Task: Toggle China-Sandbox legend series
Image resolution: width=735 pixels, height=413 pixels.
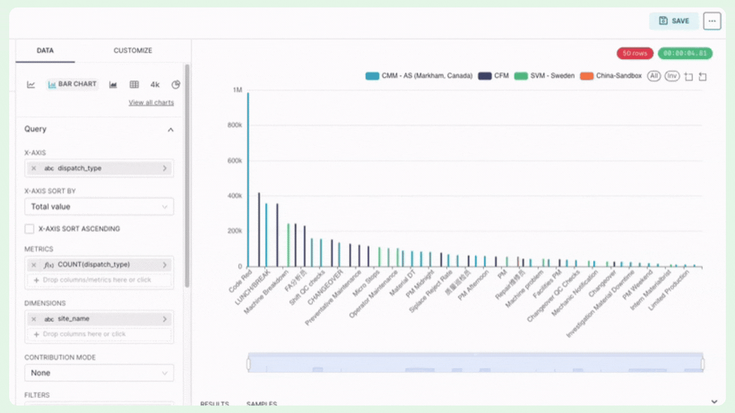Action: click(x=611, y=76)
